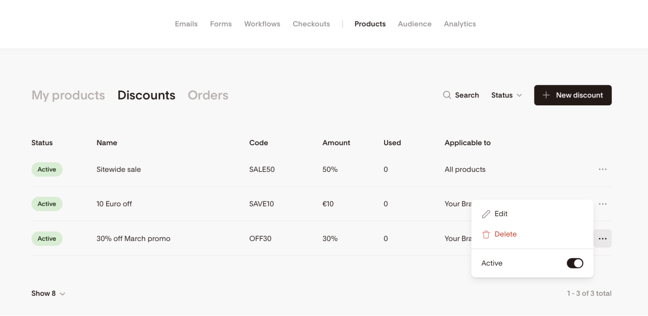The width and height of the screenshot is (648, 316).
Task: Go to the Analytics section
Action: [x=460, y=24]
